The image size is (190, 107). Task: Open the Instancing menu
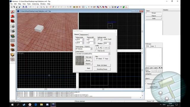point(35,4)
